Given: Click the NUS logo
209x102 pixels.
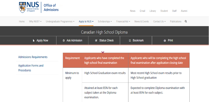Looking at the screenshot, I should 29,8.
